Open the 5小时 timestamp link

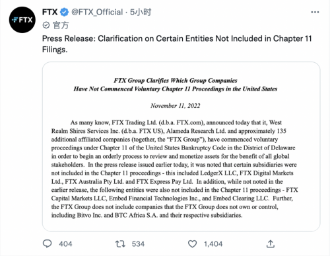pos(141,12)
